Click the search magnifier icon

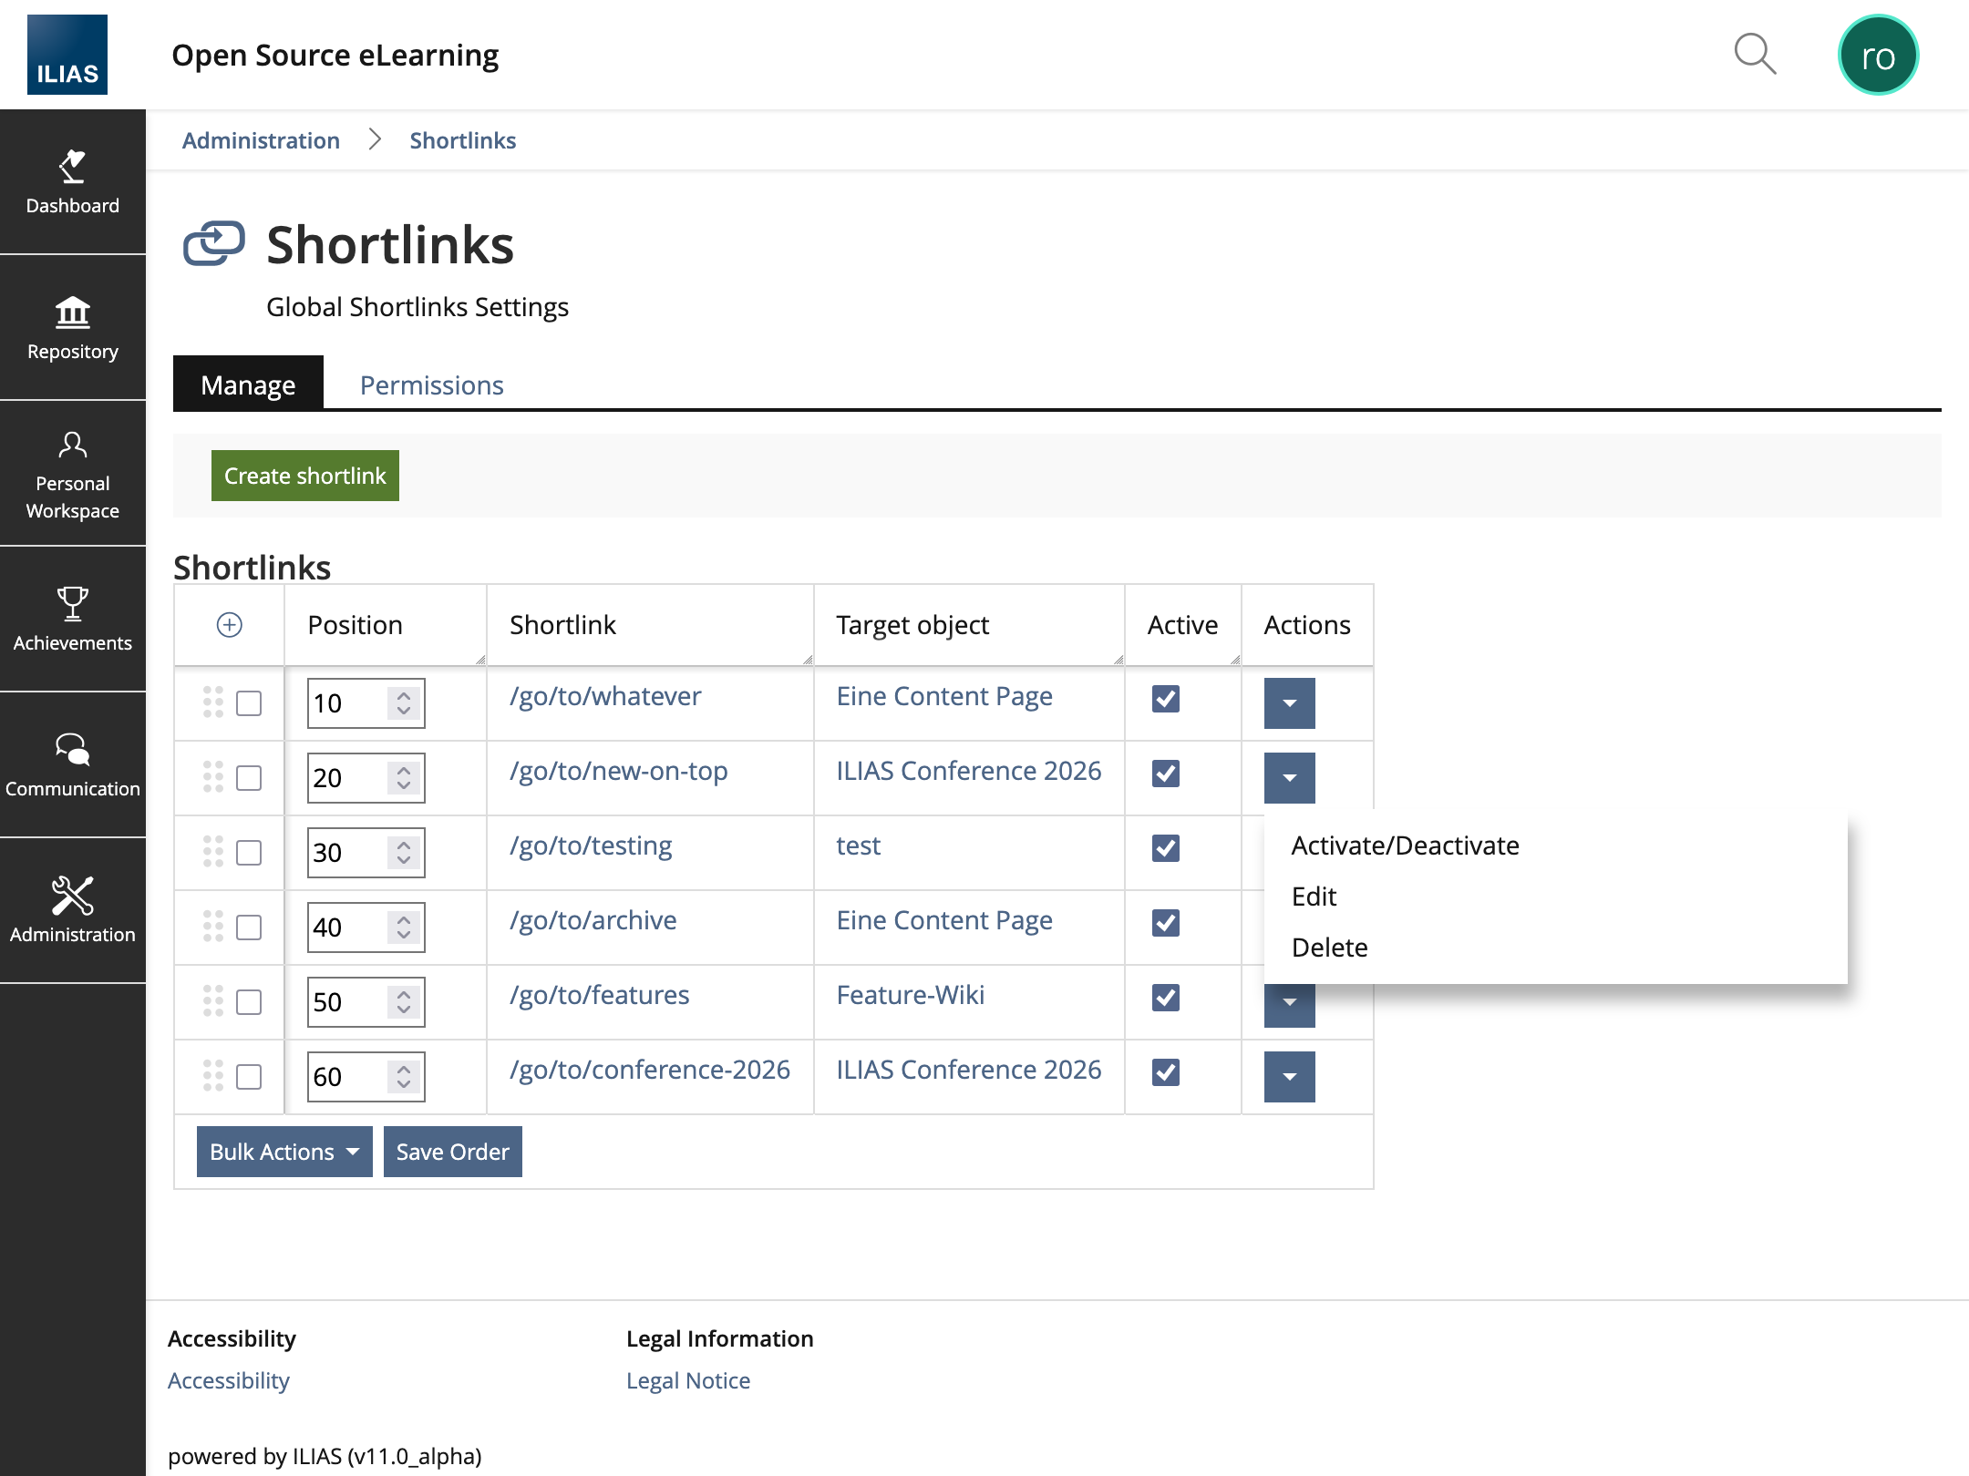point(1754,55)
